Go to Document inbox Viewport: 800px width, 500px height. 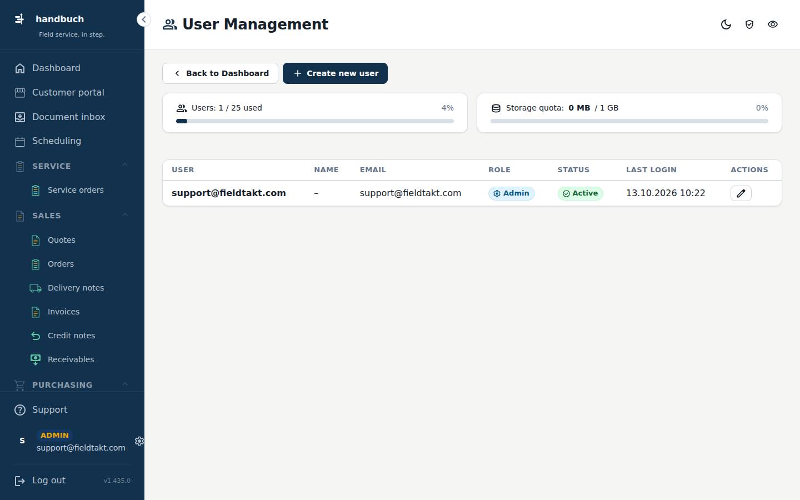[x=72, y=117]
